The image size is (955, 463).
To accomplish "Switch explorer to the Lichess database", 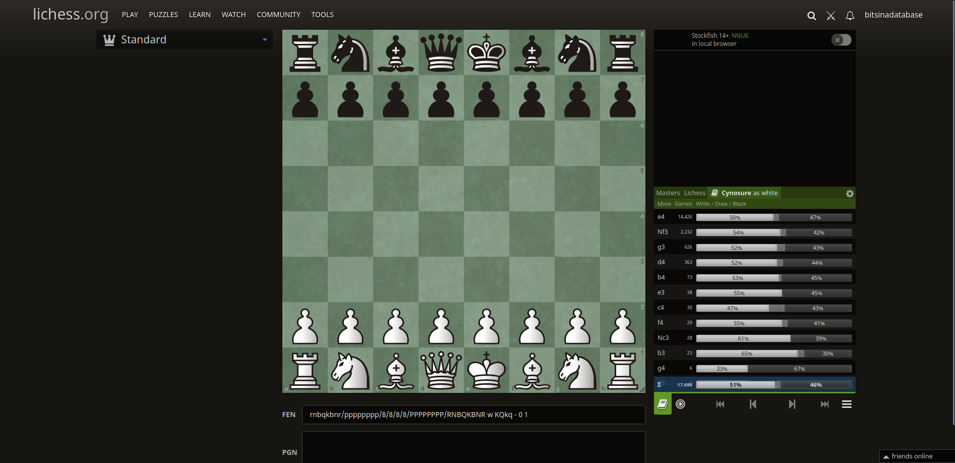I will (x=694, y=193).
